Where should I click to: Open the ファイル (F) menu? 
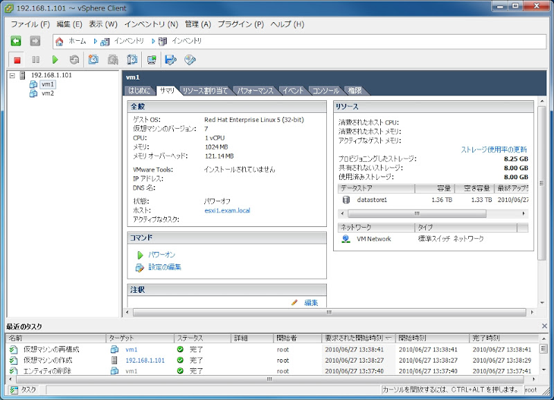point(30,24)
